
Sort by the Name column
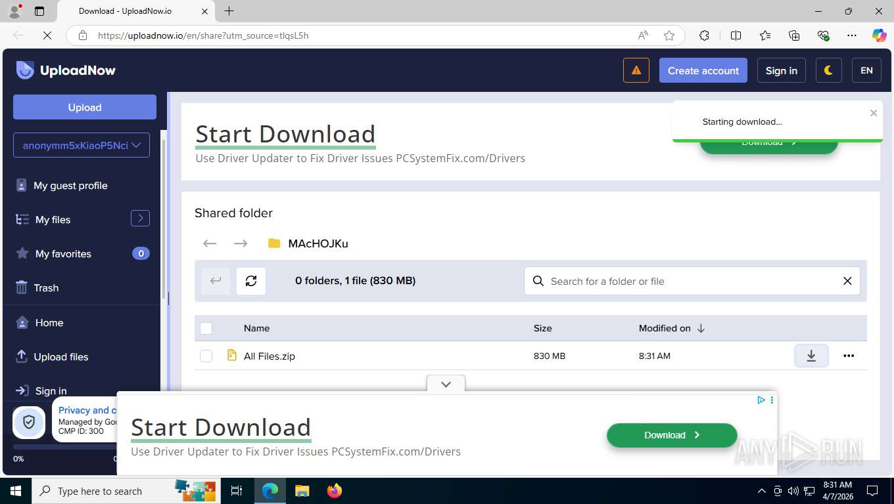pyautogui.click(x=256, y=328)
